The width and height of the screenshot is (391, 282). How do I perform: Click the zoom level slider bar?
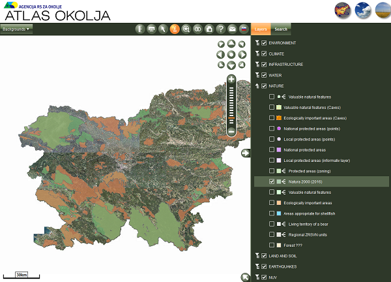pos(231,105)
